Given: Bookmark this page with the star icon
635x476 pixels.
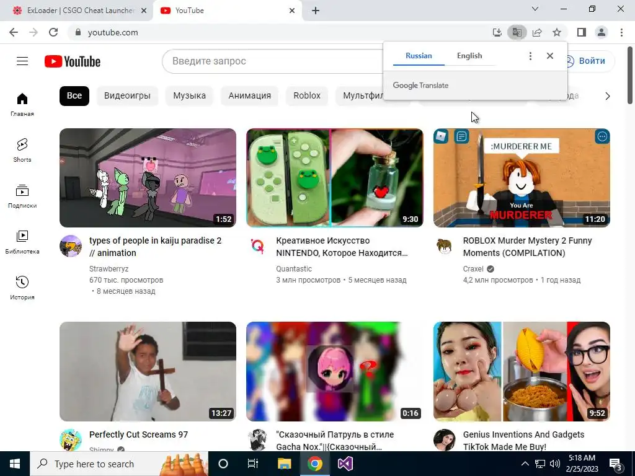Looking at the screenshot, I should pyautogui.click(x=557, y=32).
